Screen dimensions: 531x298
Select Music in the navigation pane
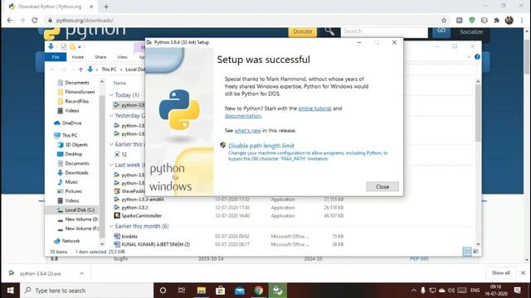click(71, 182)
